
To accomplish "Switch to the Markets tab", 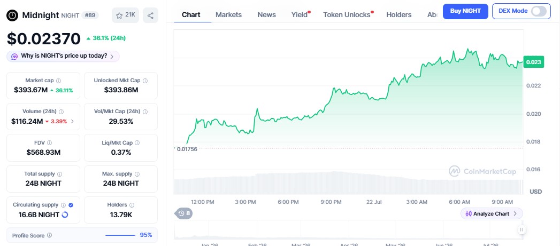I will coord(228,14).
